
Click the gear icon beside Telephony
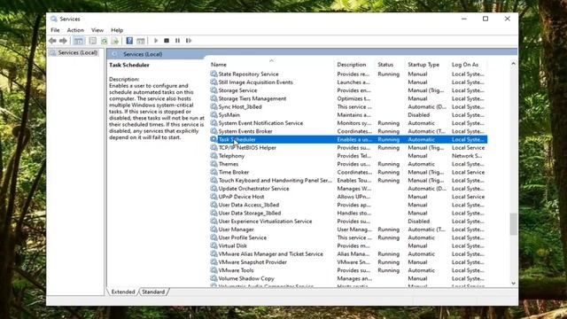214,156
